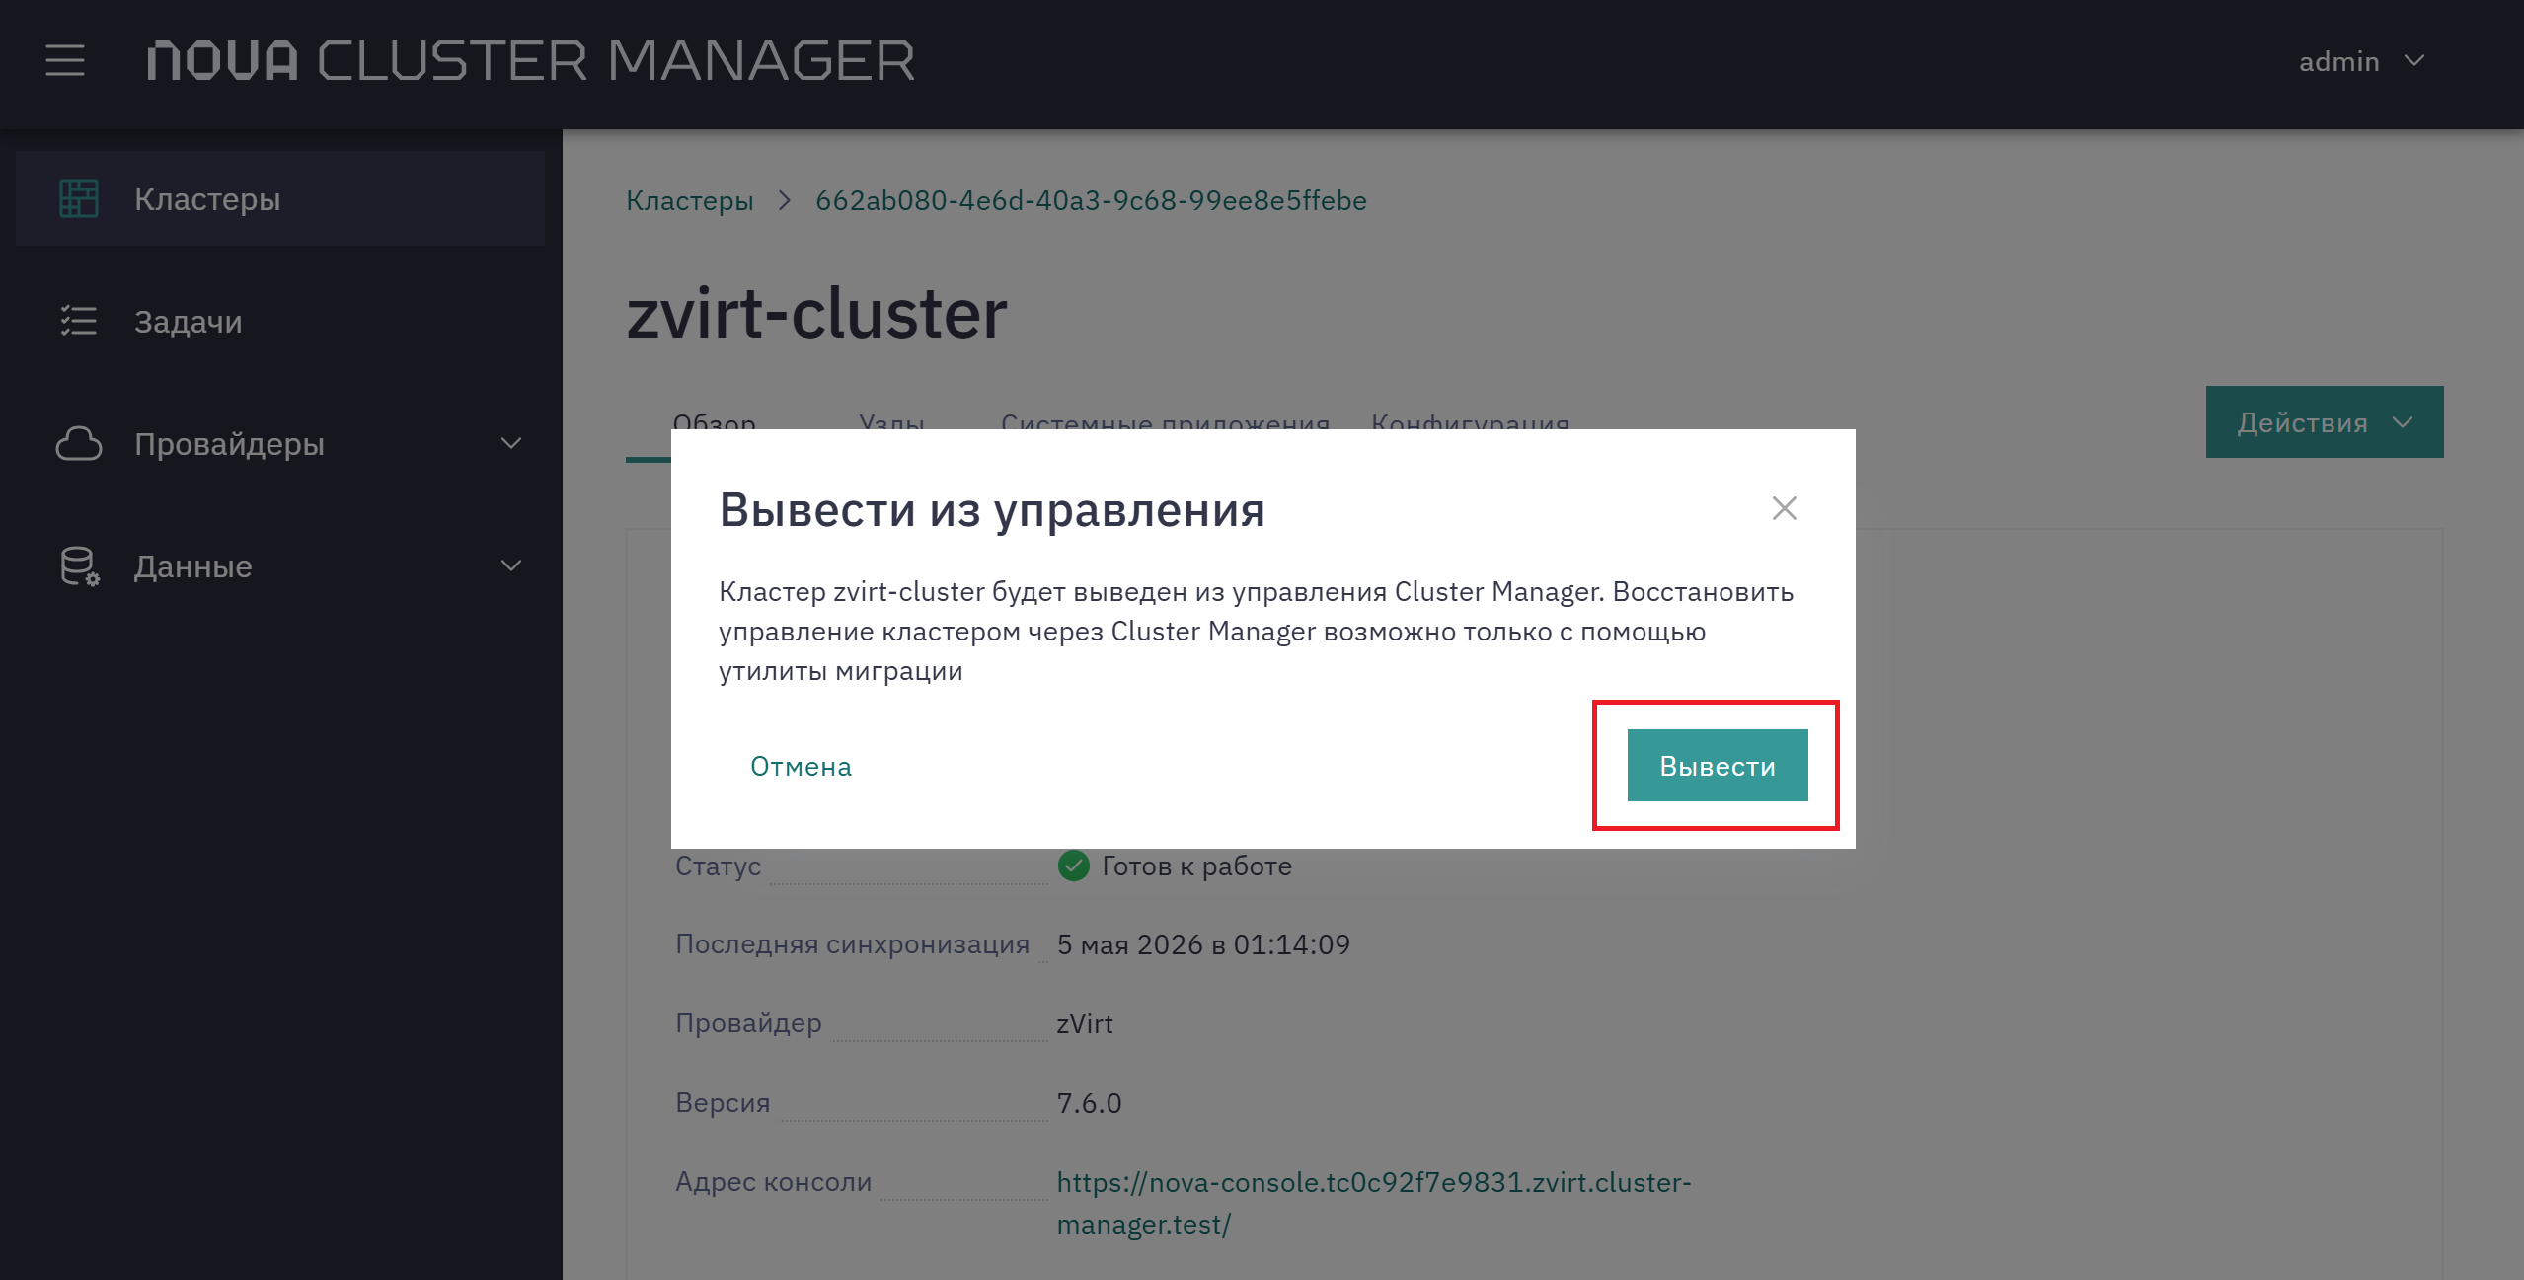Image resolution: width=2524 pixels, height=1280 pixels.
Task: Click the Адрес консоли field label
Action: [x=773, y=1181]
